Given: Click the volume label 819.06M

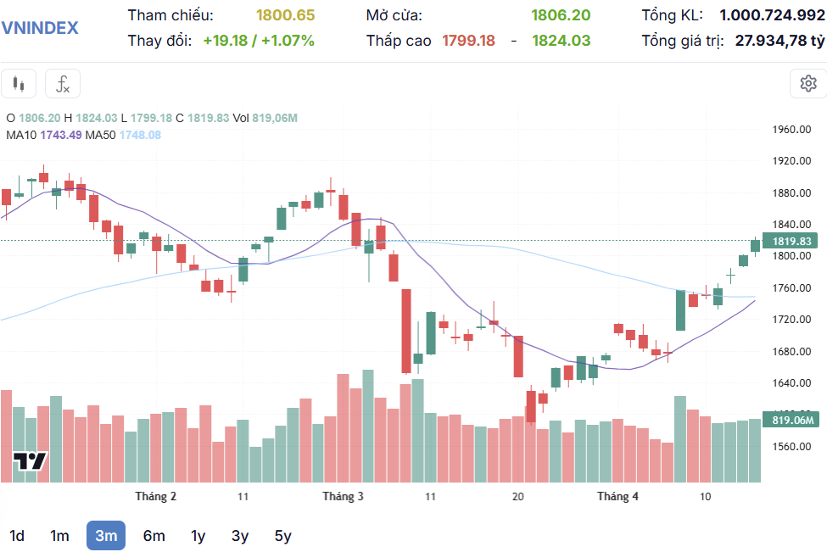Looking at the screenshot, I should coord(792,420).
